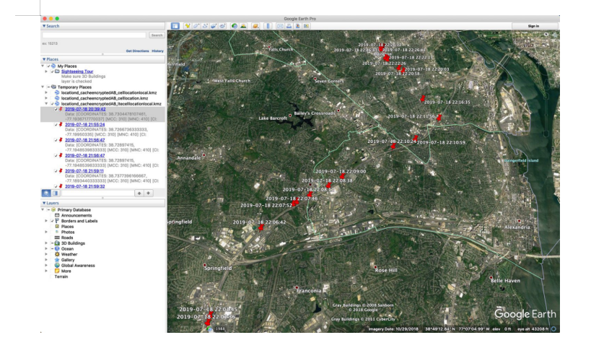Expand the Borders and Labels layer
The height and width of the screenshot is (348, 604).
46,221
